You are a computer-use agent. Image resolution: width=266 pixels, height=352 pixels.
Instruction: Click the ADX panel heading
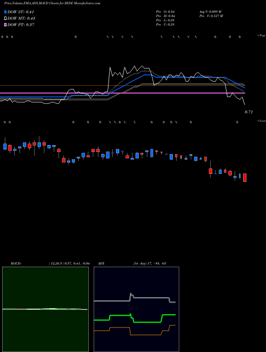pos(101,263)
